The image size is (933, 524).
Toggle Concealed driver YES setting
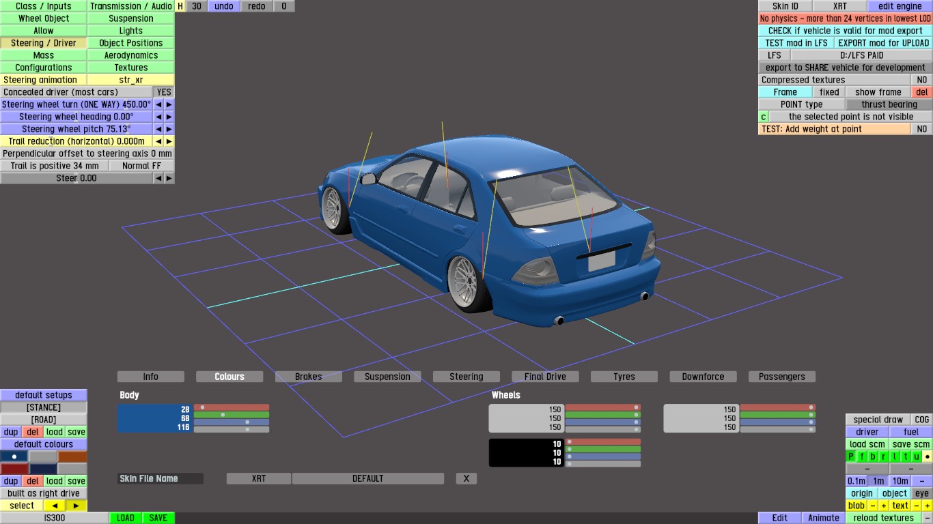[164, 92]
